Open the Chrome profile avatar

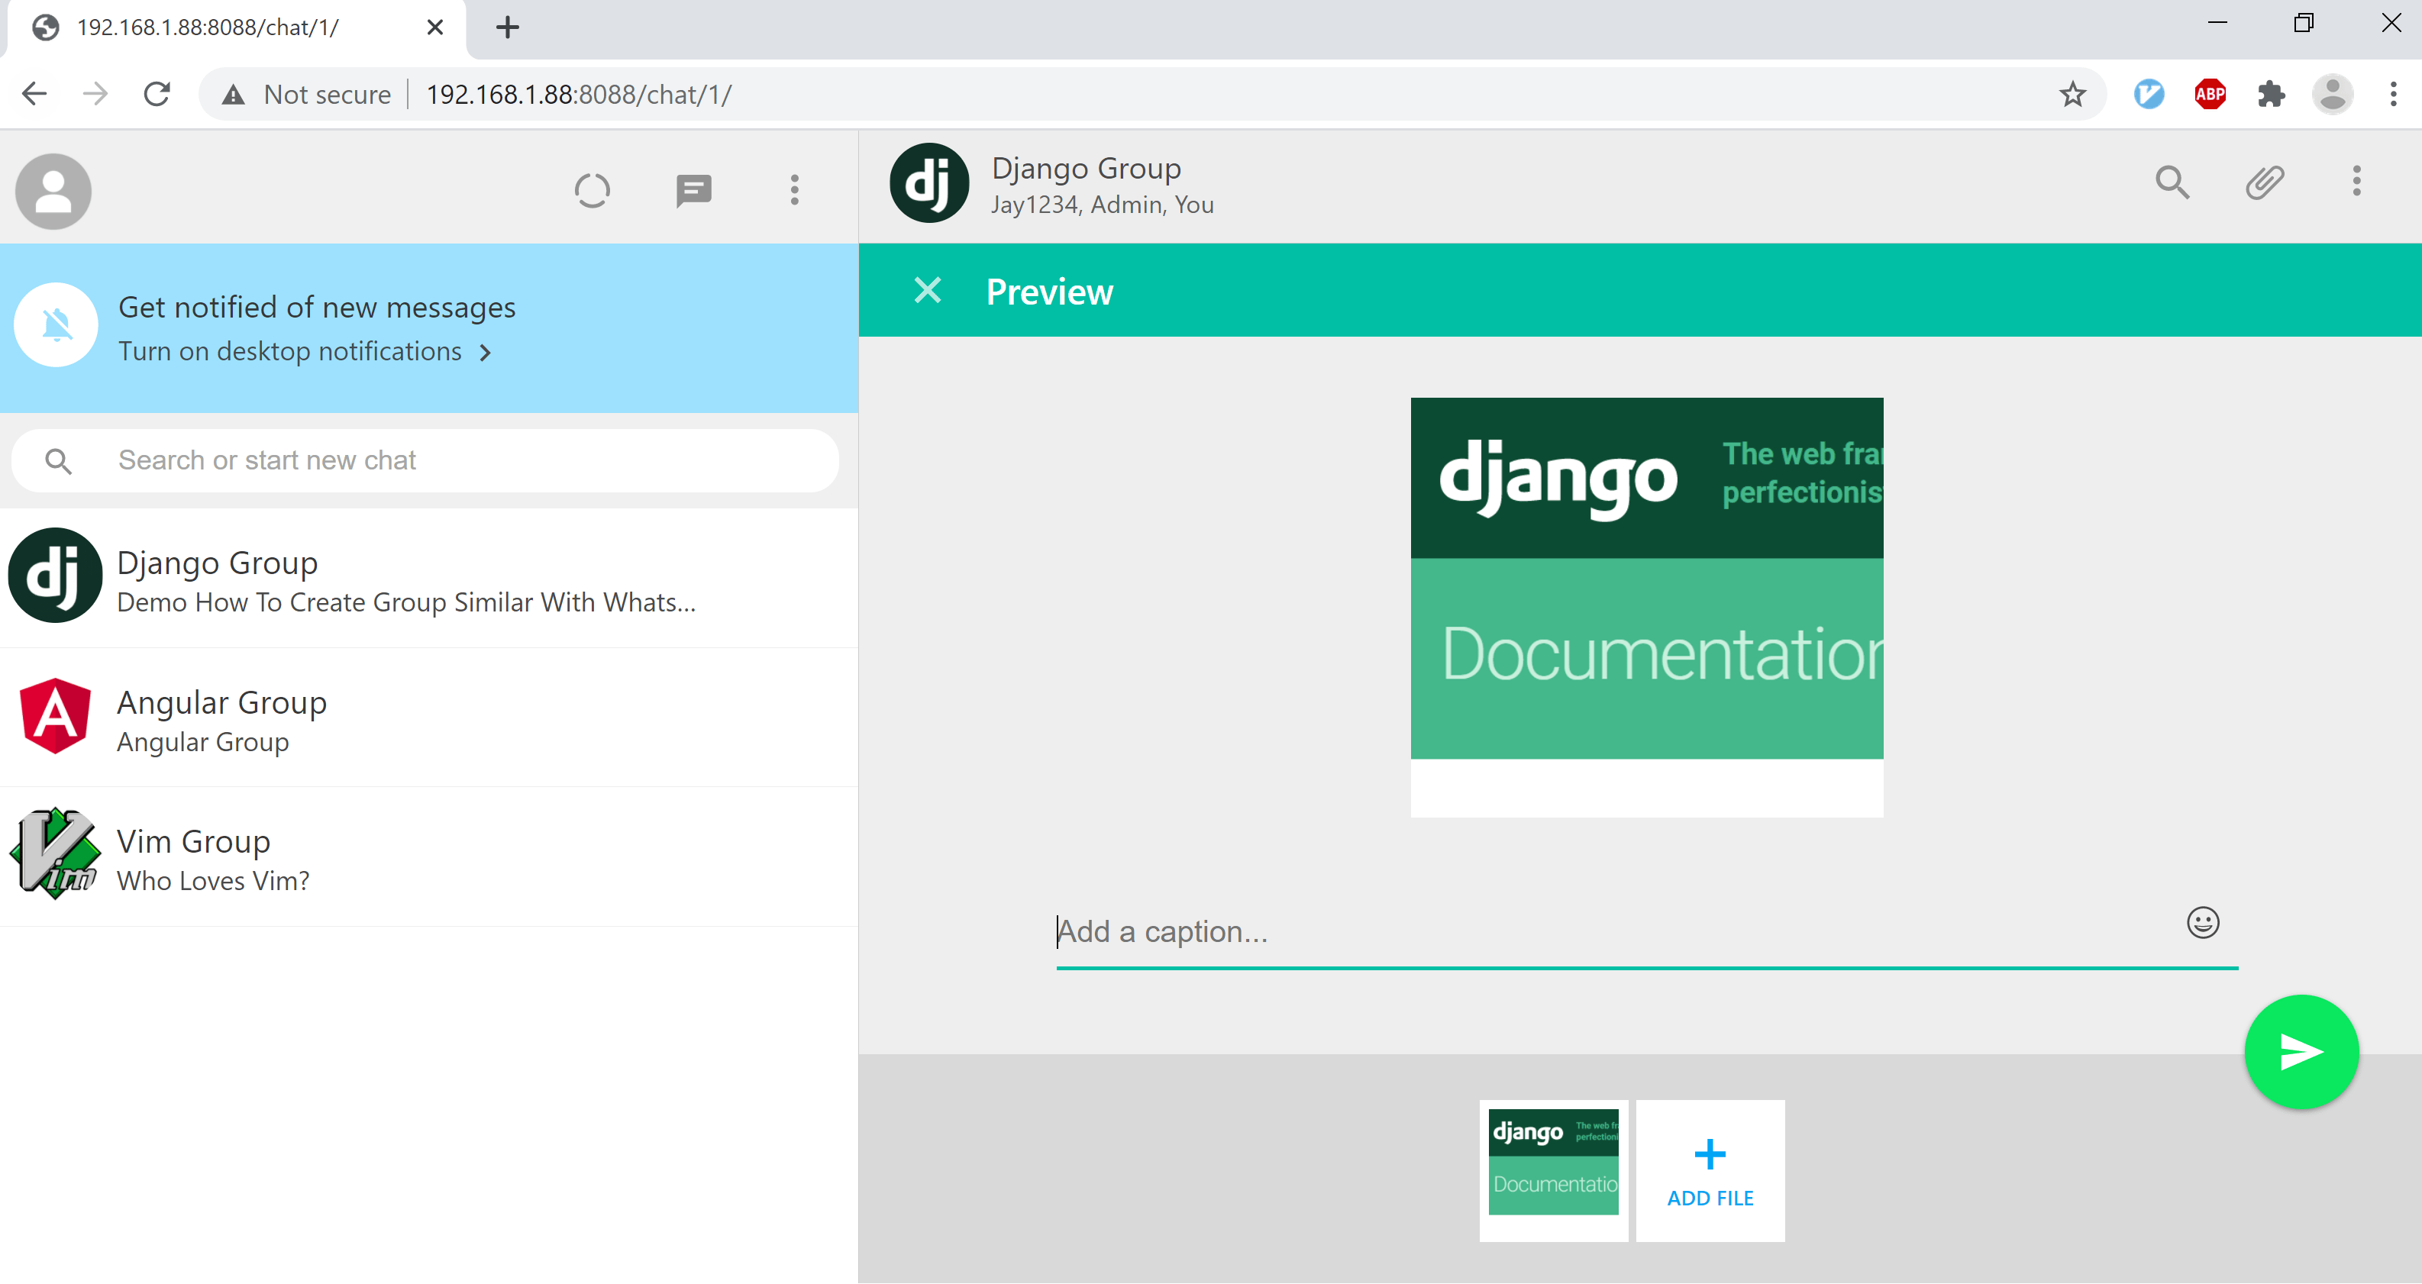point(2332,94)
